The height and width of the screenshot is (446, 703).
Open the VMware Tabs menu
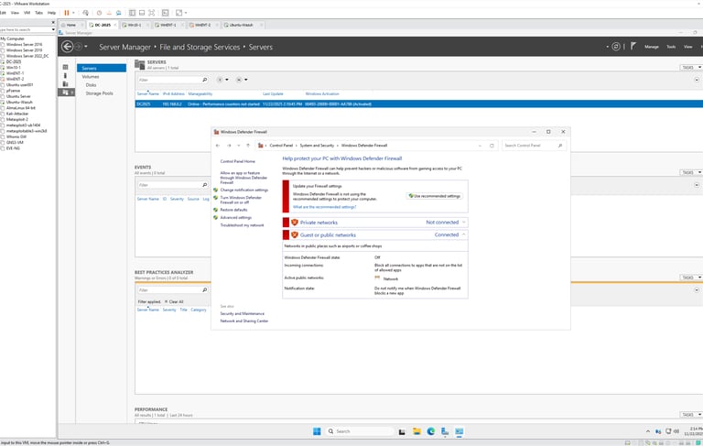click(x=39, y=13)
